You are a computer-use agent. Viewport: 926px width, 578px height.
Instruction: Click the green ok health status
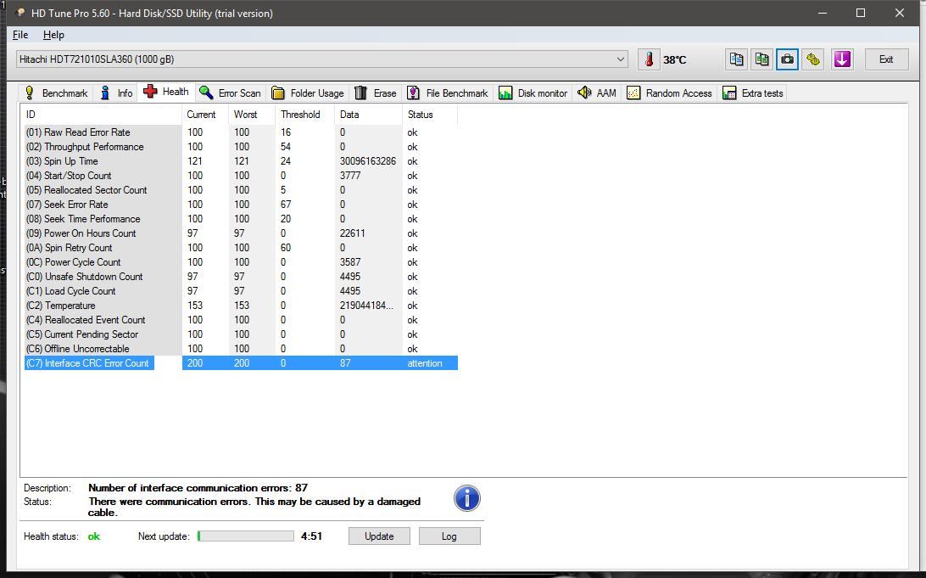[94, 536]
